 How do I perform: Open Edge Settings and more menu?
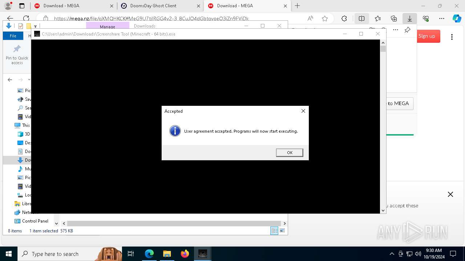click(442, 18)
